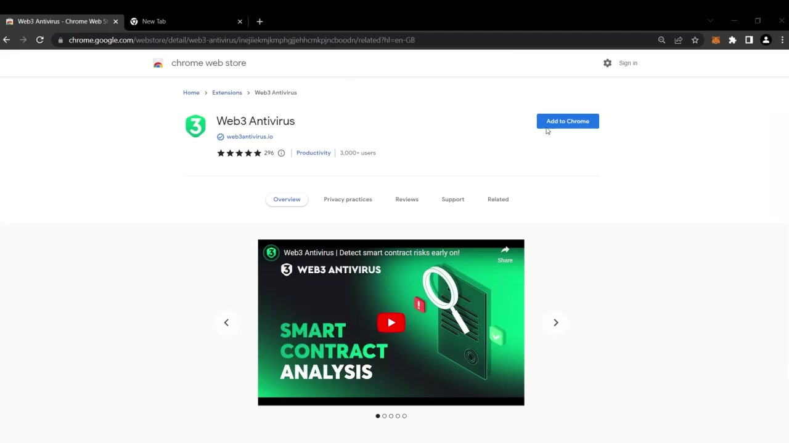Switch to the Reviews tab
The height and width of the screenshot is (443, 789).
click(407, 199)
